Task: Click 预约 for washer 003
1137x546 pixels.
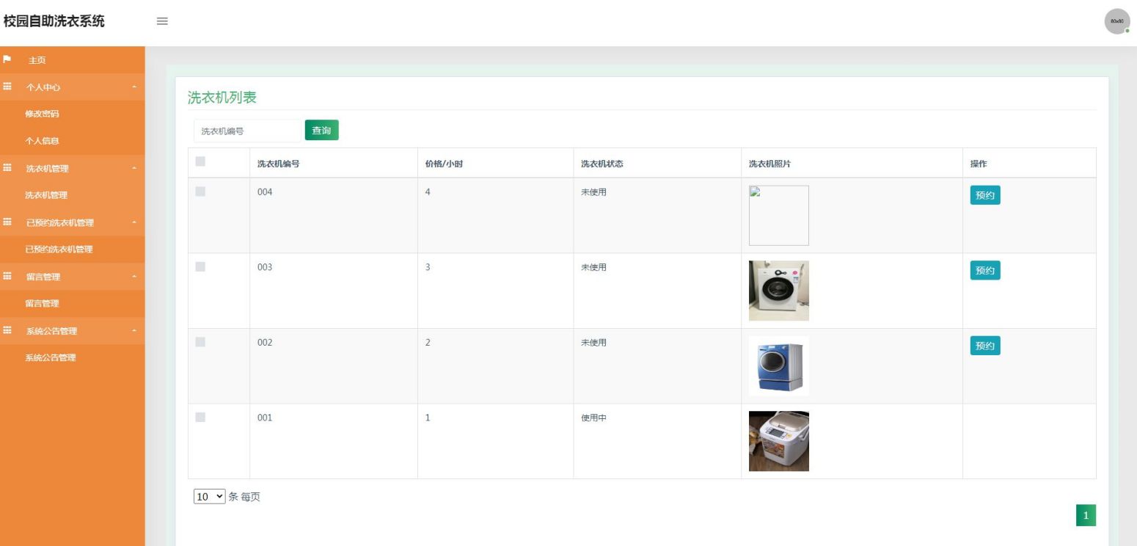Action: click(x=985, y=271)
